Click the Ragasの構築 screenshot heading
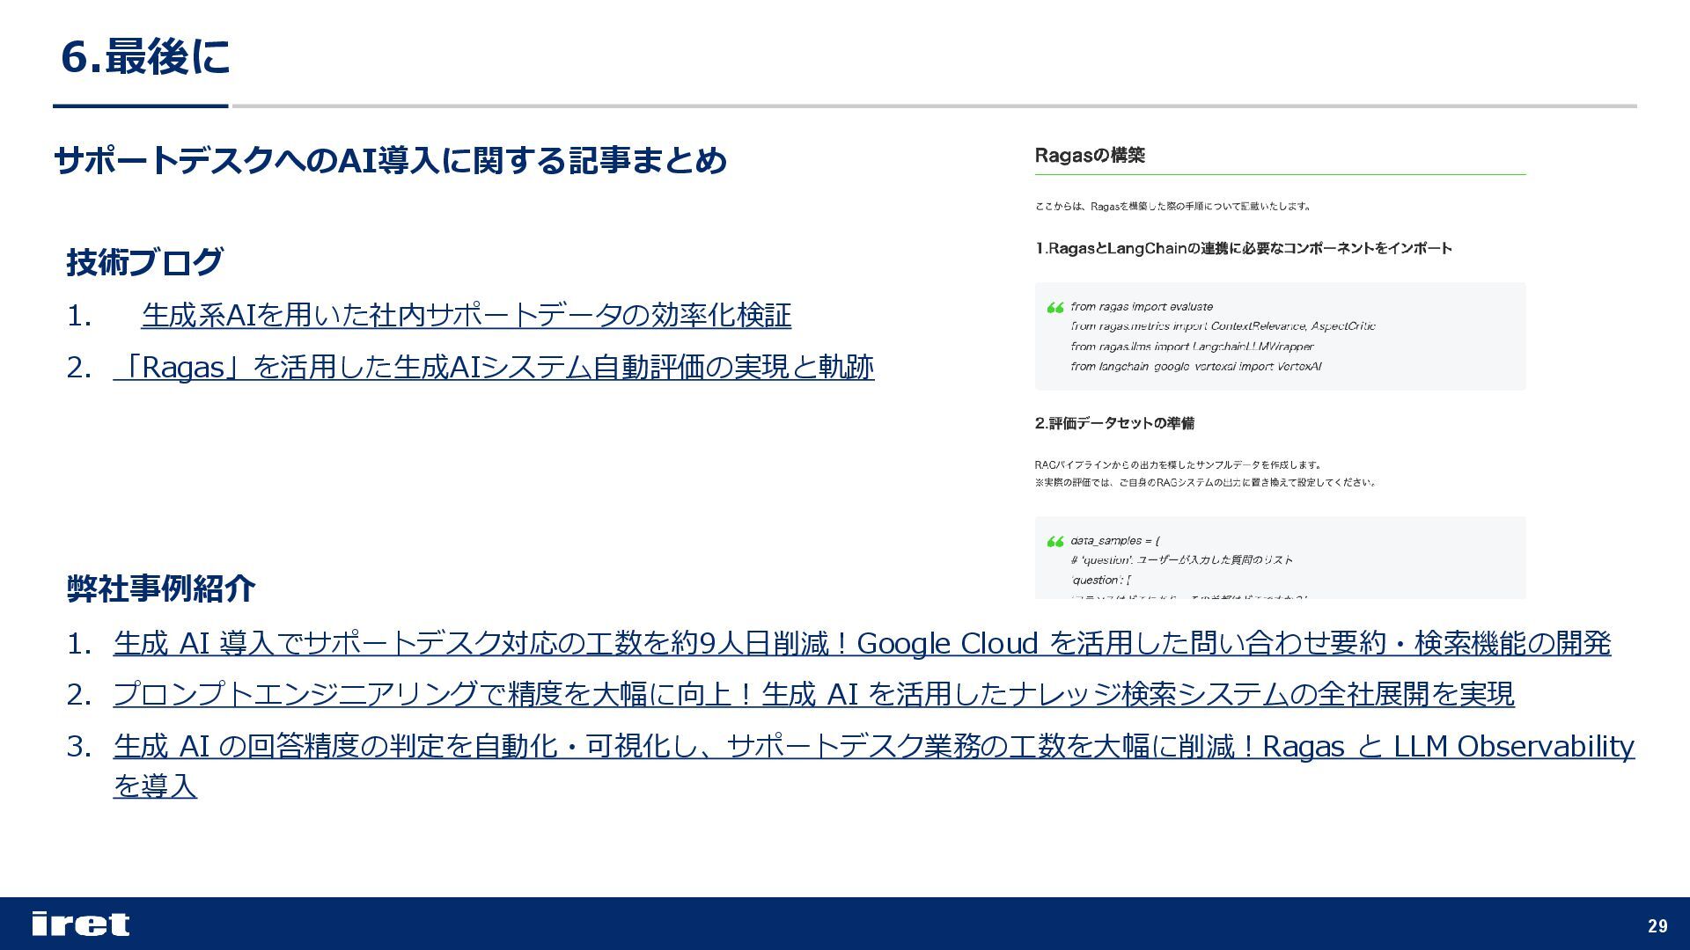Image resolution: width=1690 pixels, height=950 pixels. pos(1090,156)
